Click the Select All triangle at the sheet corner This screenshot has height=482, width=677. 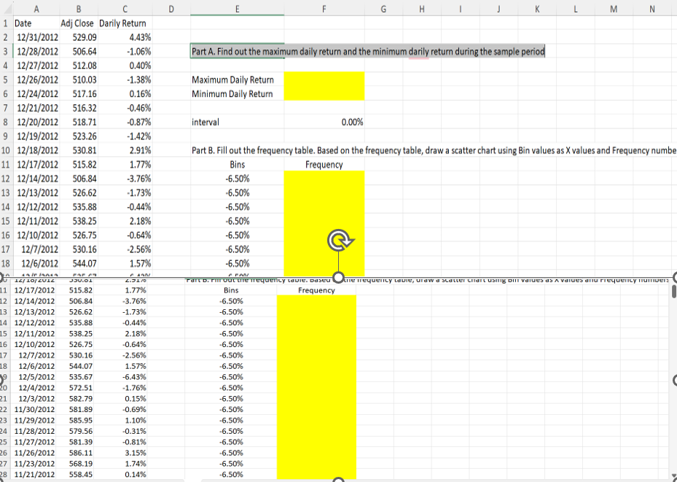pos(8,8)
